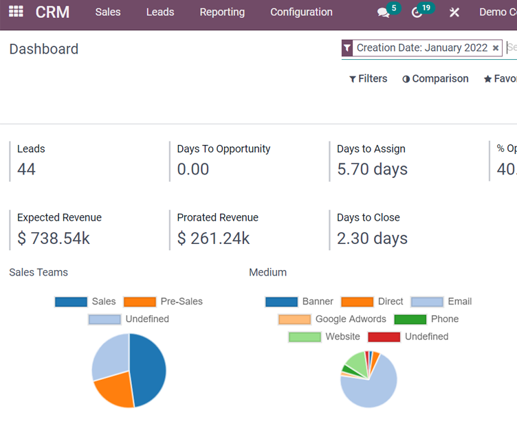517x426 pixels.
Task: Toggle Phone legend swatch in Medium chart
Action: tap(410, 319)
